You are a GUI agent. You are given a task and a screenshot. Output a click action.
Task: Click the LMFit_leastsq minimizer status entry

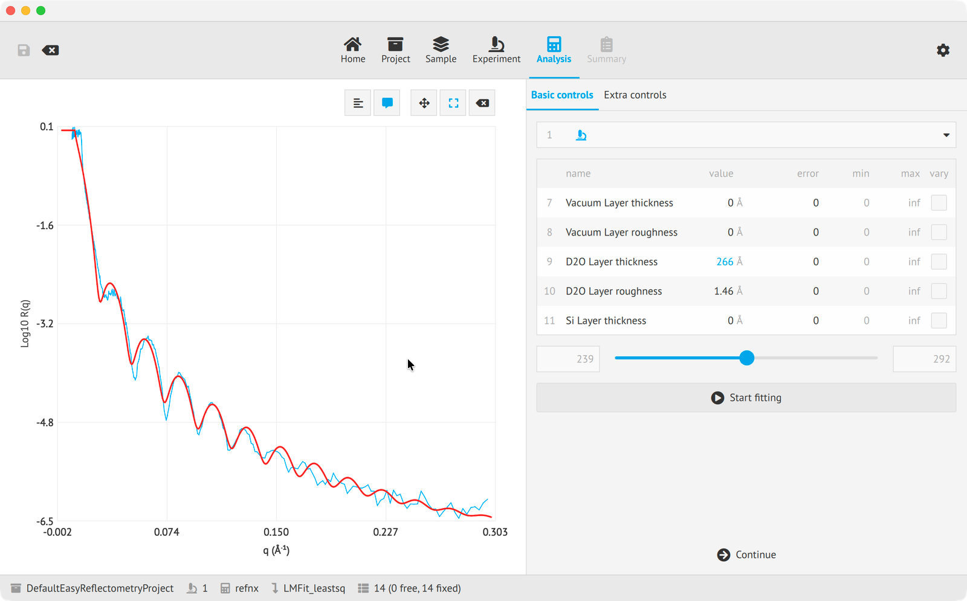308,588
